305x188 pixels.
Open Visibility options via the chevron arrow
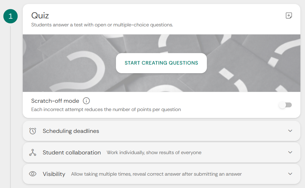coord(290,174)
